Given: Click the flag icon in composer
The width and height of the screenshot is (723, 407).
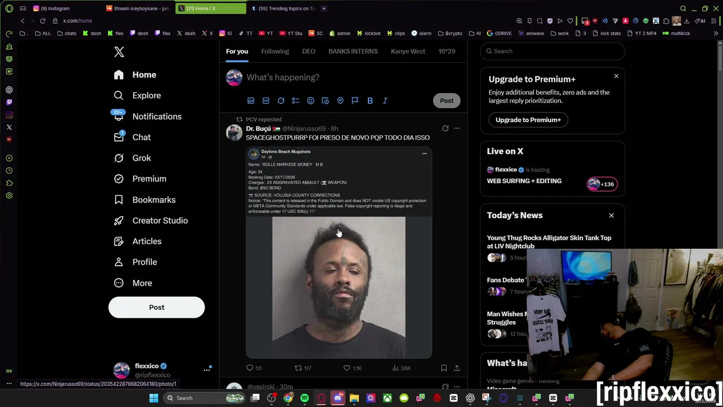Looking at the screenshot, I should (355, 101).
